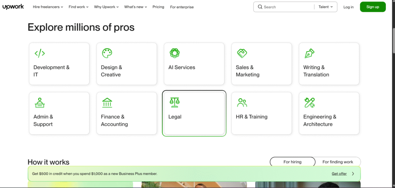Click the Admin & Support desk bell icon
Screen dimensions: 395x188
click(39, 103)
